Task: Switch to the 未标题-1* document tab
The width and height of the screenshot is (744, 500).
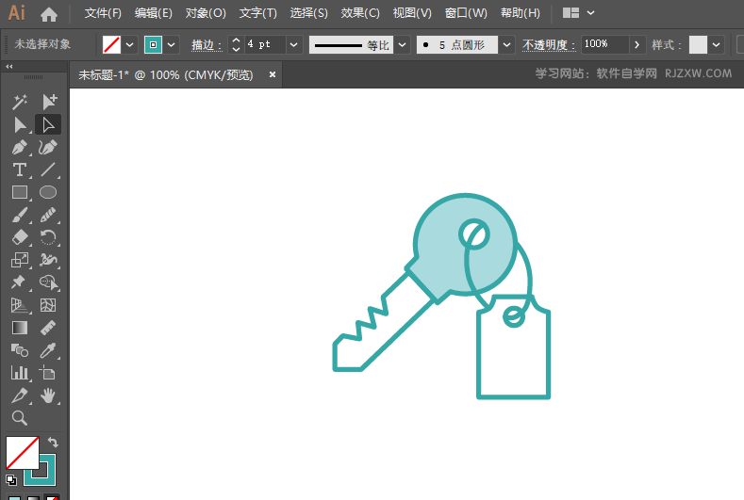Action: pos(166,75)
